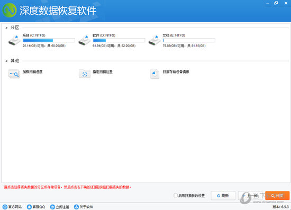Open the 指定扫描位置 folder icon

pos(85,74)
